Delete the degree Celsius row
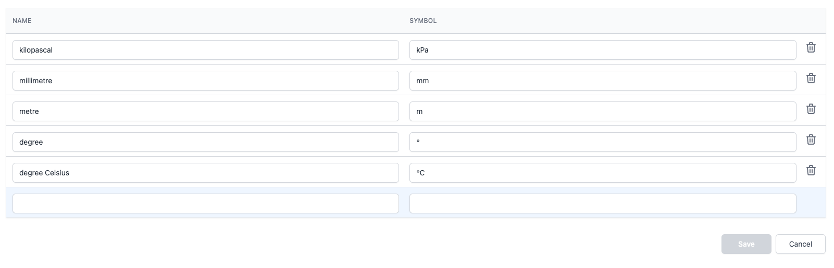Viewport: 834px width, 268px height. click(811, 171)
